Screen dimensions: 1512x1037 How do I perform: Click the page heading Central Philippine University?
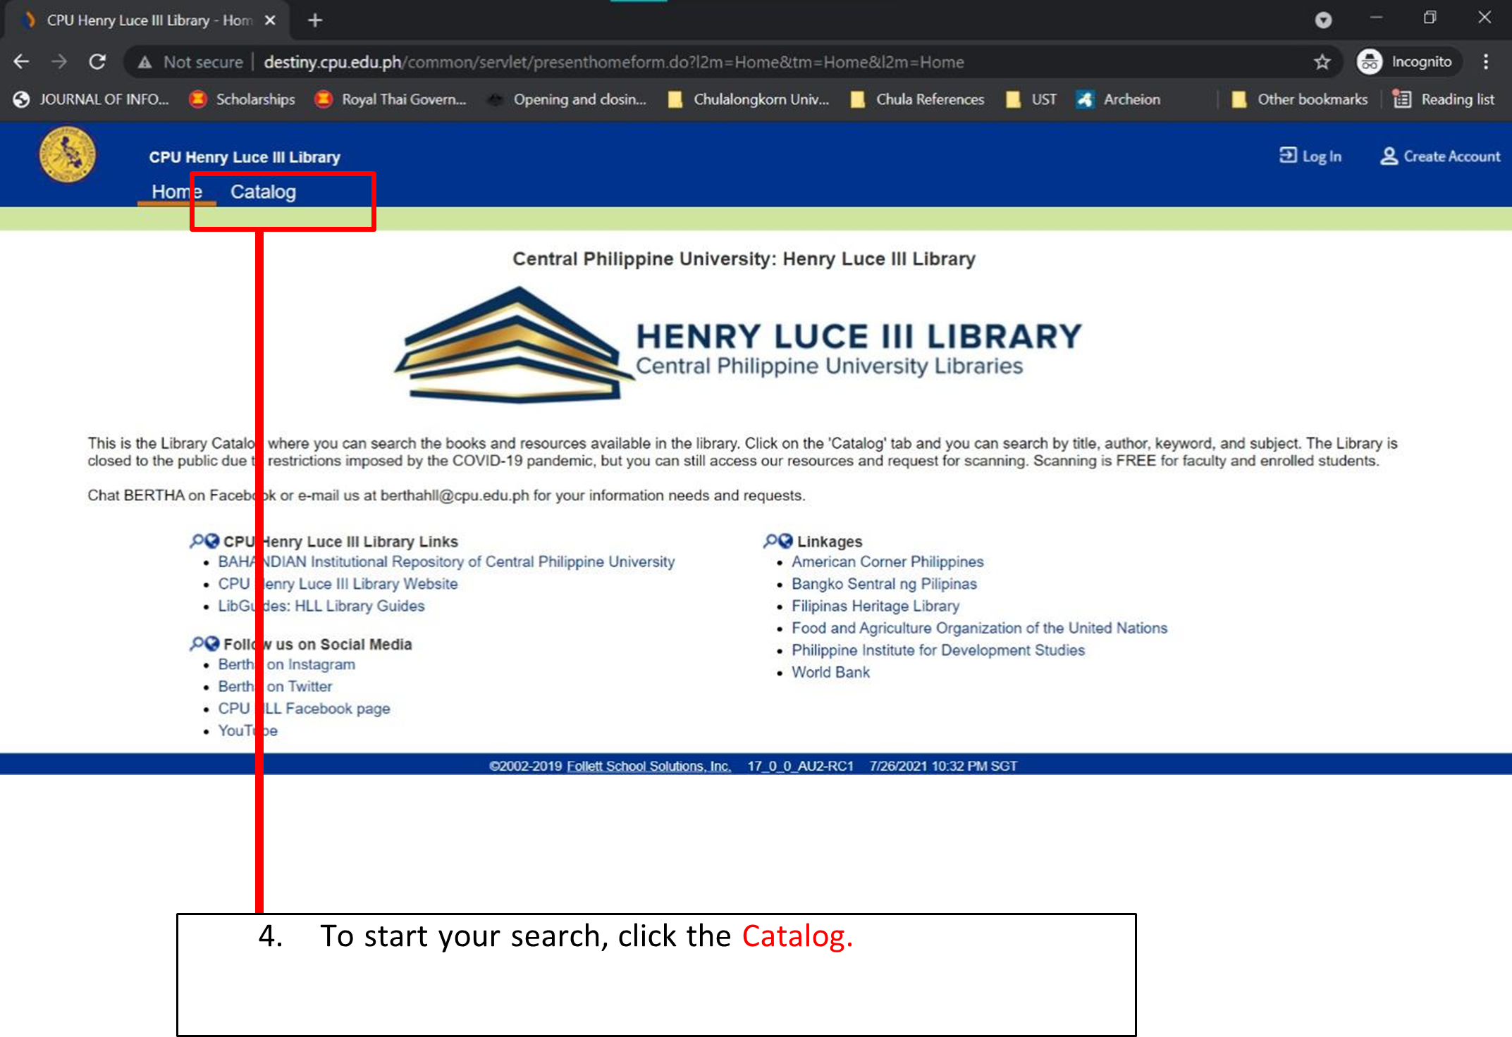tap(744, 259)
